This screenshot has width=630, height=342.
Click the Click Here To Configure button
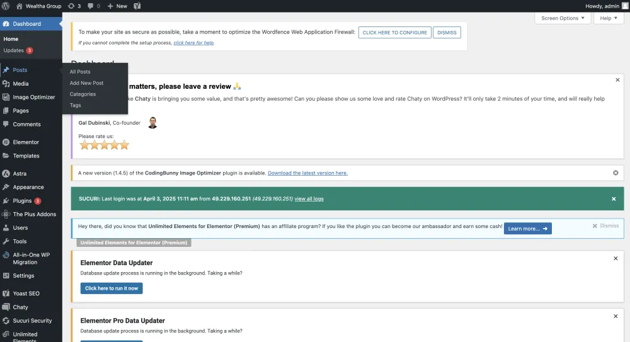[x=394, y=33]
